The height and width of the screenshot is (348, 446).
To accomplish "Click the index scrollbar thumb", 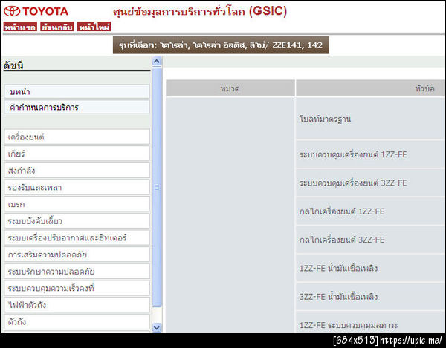I will 156,187.
